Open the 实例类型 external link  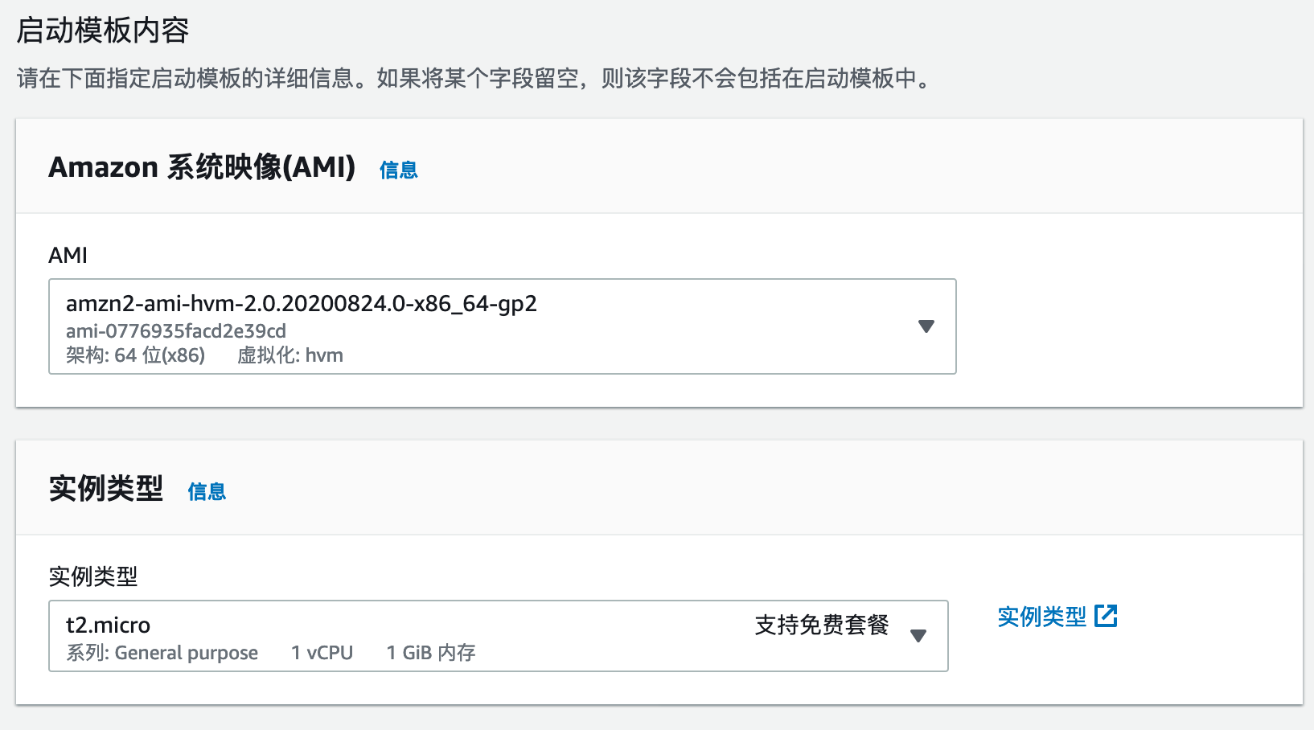tap(1057, 617)
